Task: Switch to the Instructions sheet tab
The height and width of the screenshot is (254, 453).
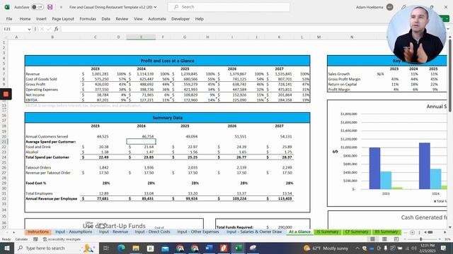Action: 38,232
